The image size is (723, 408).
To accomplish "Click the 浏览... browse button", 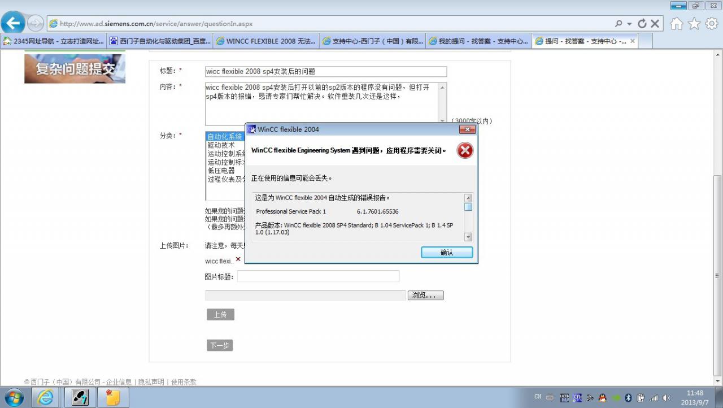I will pyautogui.click(x=425, y=296).
